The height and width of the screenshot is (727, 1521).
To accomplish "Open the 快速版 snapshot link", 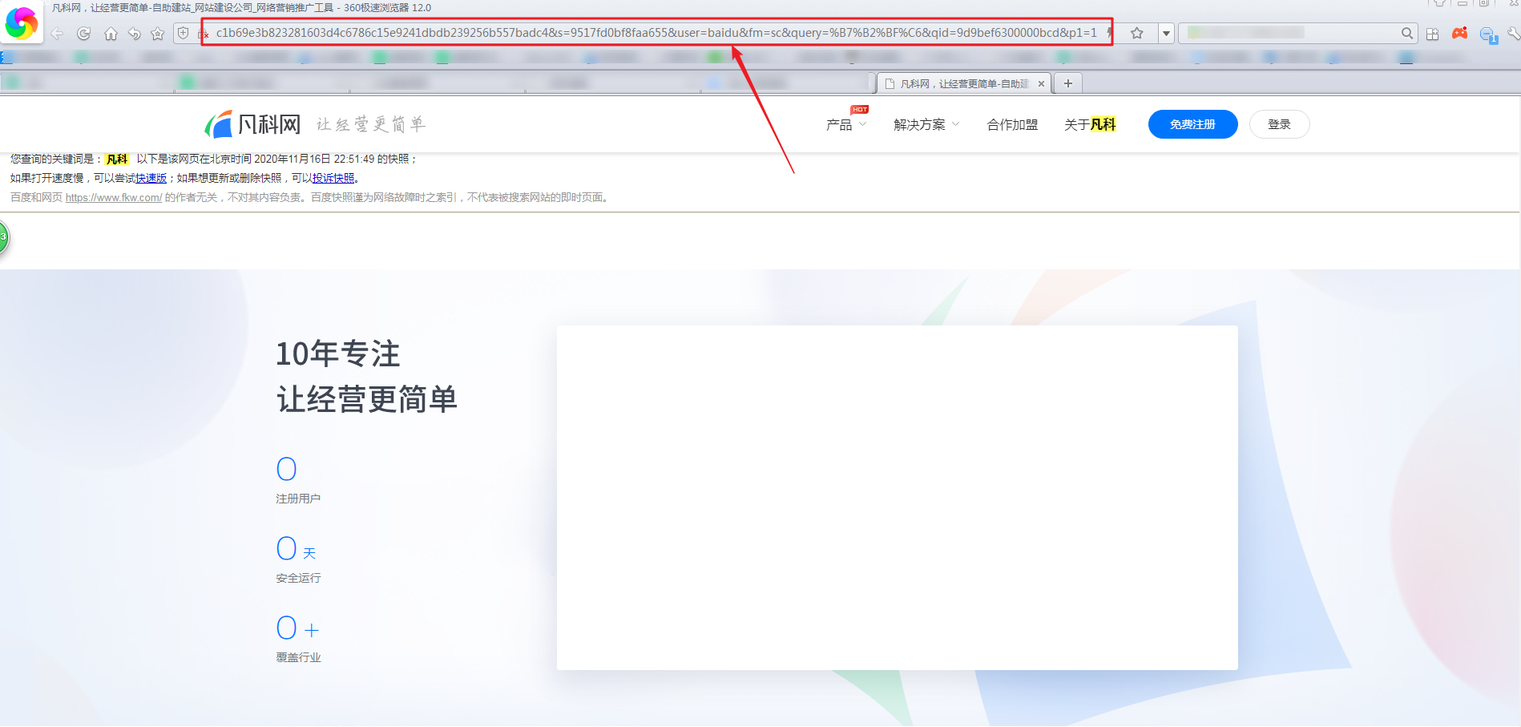I will [x=151, y=178].
